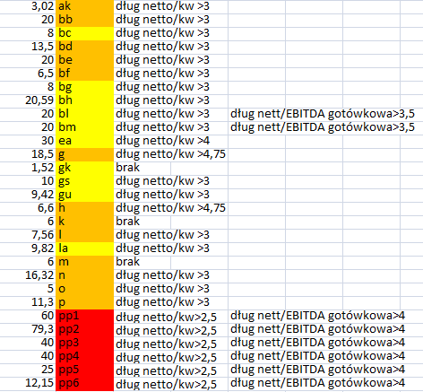The height and width of the screenshot is (392, 423).
Task: Click the orange cell labeled g
Action: (84, 154)
